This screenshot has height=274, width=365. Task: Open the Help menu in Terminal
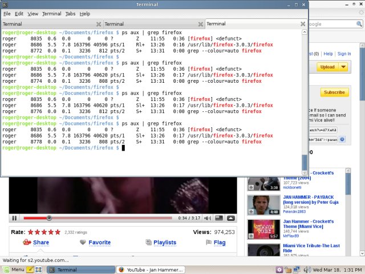85,14
